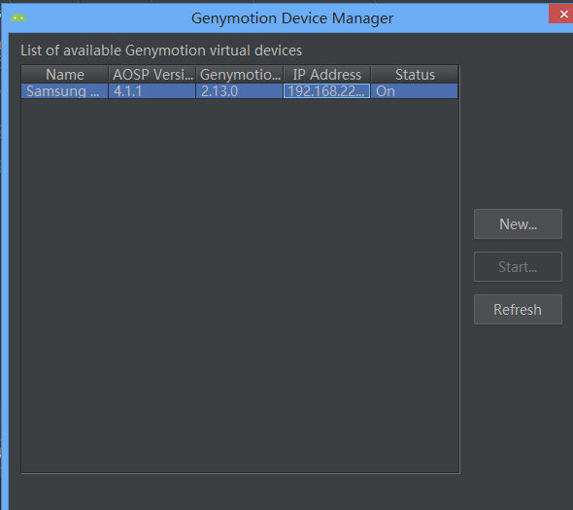Refresh the virtual devices list
573x510 pixels.
click(x=518, y=309)
